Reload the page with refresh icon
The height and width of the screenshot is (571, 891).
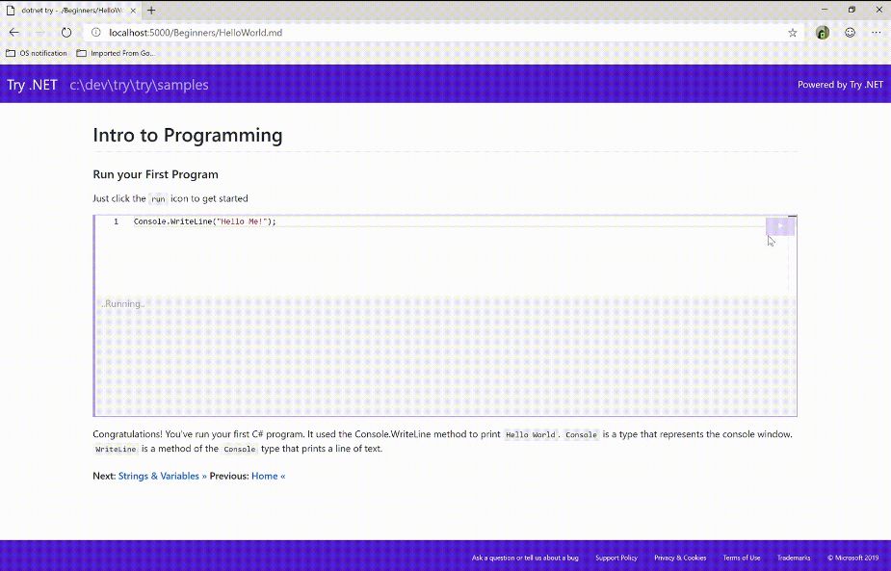click(x=66, y=33)
